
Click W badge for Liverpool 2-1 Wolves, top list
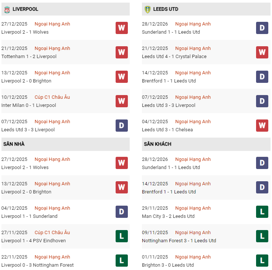point(122,28)
